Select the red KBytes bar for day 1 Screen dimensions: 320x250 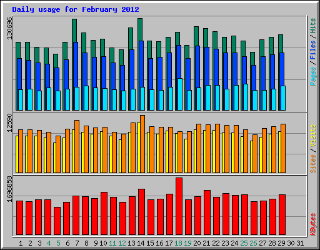19,218
